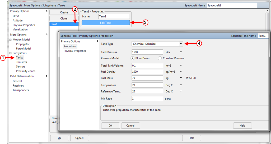271x144 pixels.
Task: Open Help in Spacecraft window
Action: (191, 138)
